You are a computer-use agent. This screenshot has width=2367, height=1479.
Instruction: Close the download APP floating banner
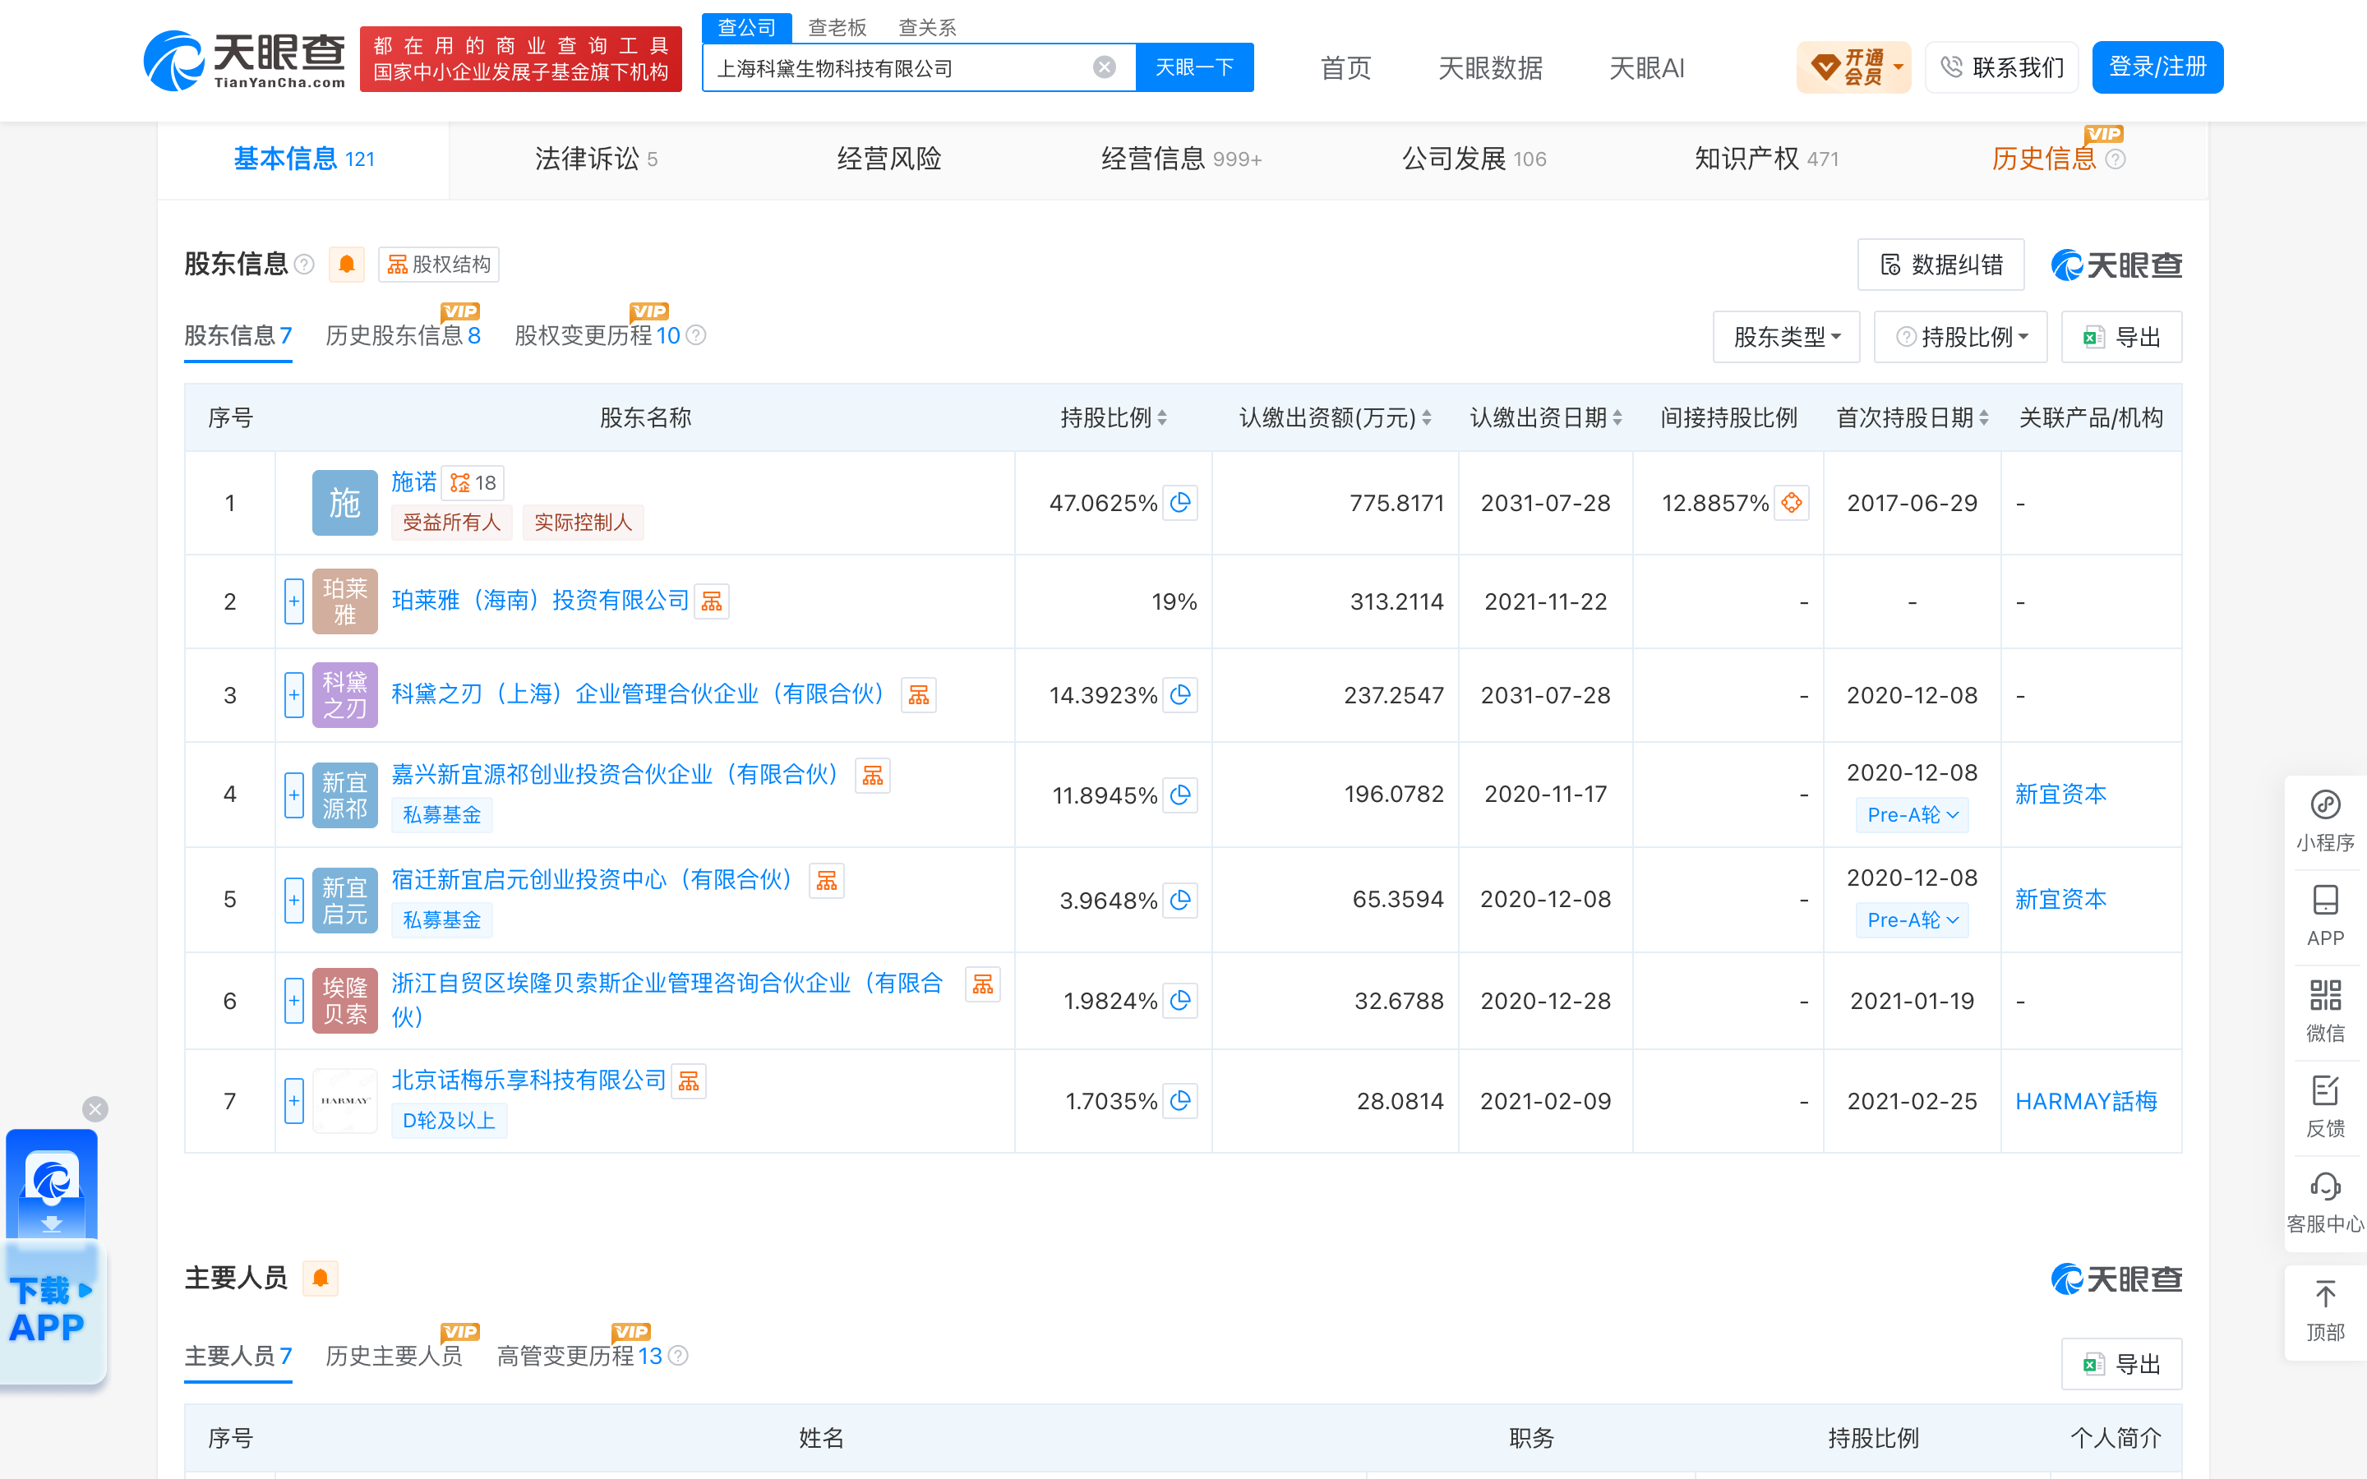[95, 1109]
